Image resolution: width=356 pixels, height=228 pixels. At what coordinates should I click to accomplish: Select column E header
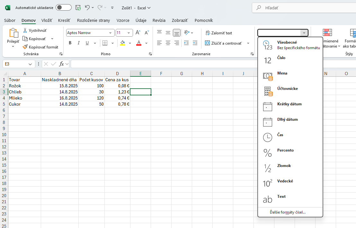[x=140, y=74]
